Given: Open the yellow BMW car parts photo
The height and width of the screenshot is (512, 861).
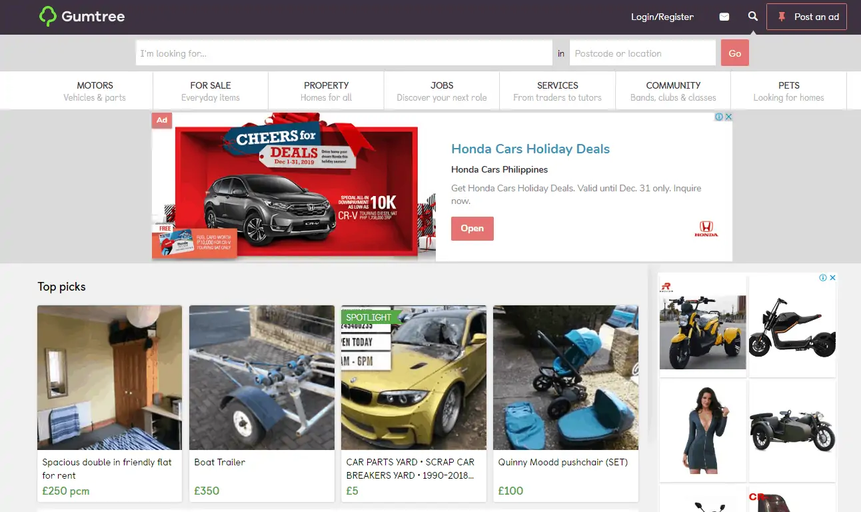Looking at the screenshot, I should [x=414, y=377].
